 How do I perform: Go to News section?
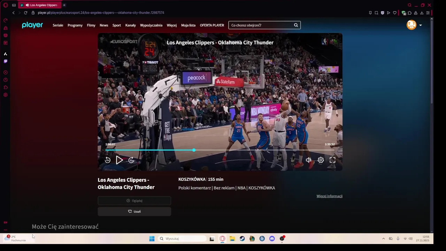pyautogui.click(x=104, y=25)
